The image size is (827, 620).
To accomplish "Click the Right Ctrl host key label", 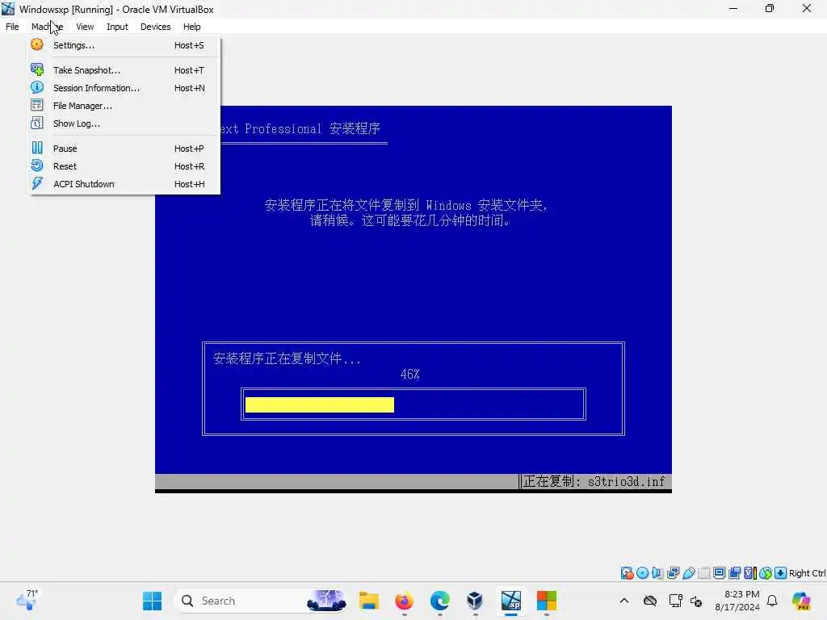I will tap(807, 573).
